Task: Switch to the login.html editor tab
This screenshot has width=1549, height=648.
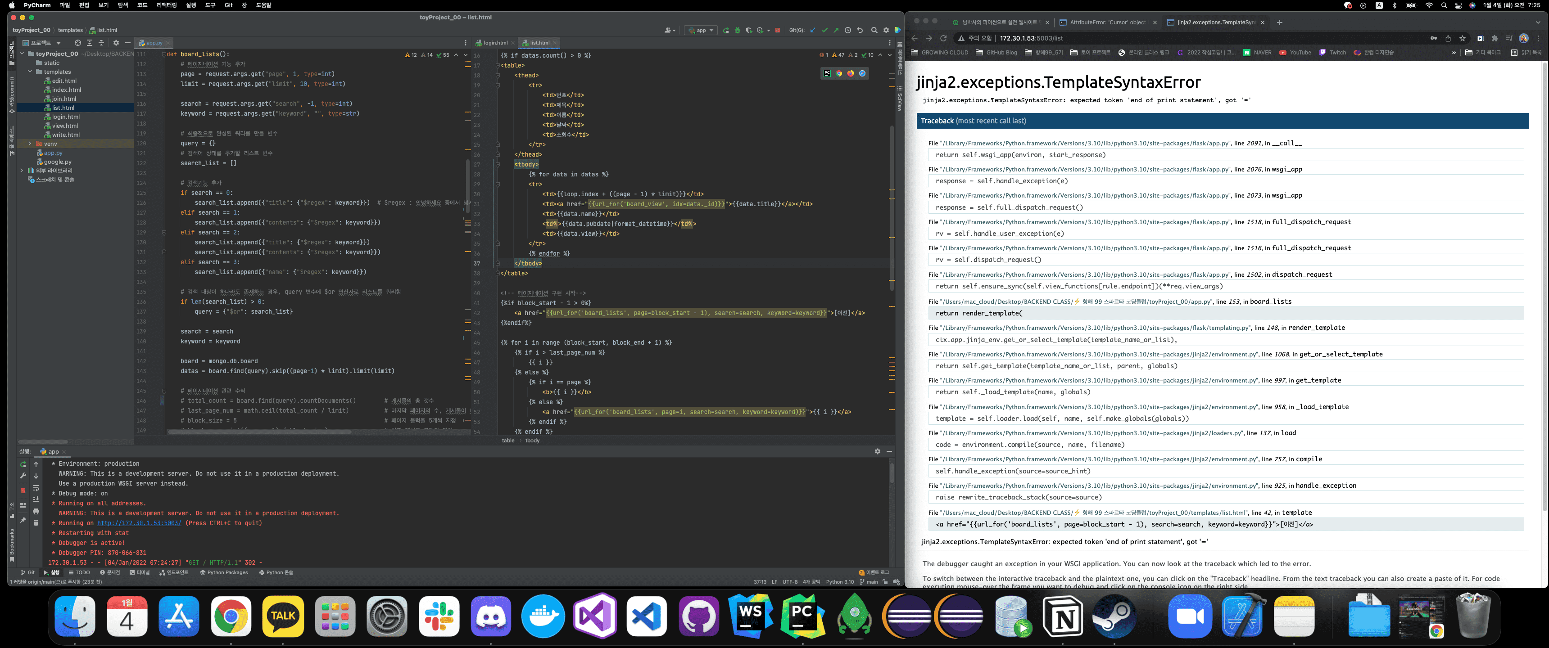Action: pyautogui.click(x=495, y=43)
